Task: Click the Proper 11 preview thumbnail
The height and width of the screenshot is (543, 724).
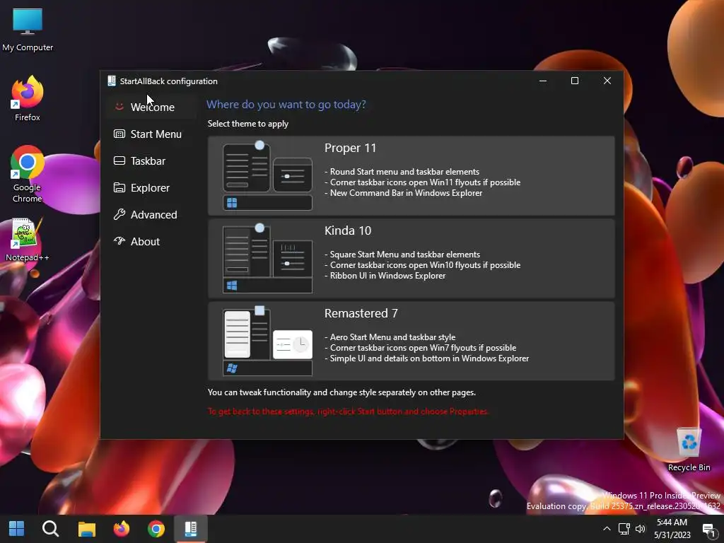Action: [267, 176]
